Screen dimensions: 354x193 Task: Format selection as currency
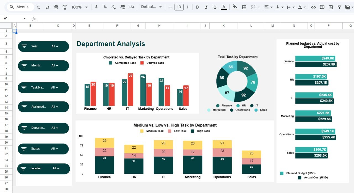pyautogui.click(x=96, y=7)
